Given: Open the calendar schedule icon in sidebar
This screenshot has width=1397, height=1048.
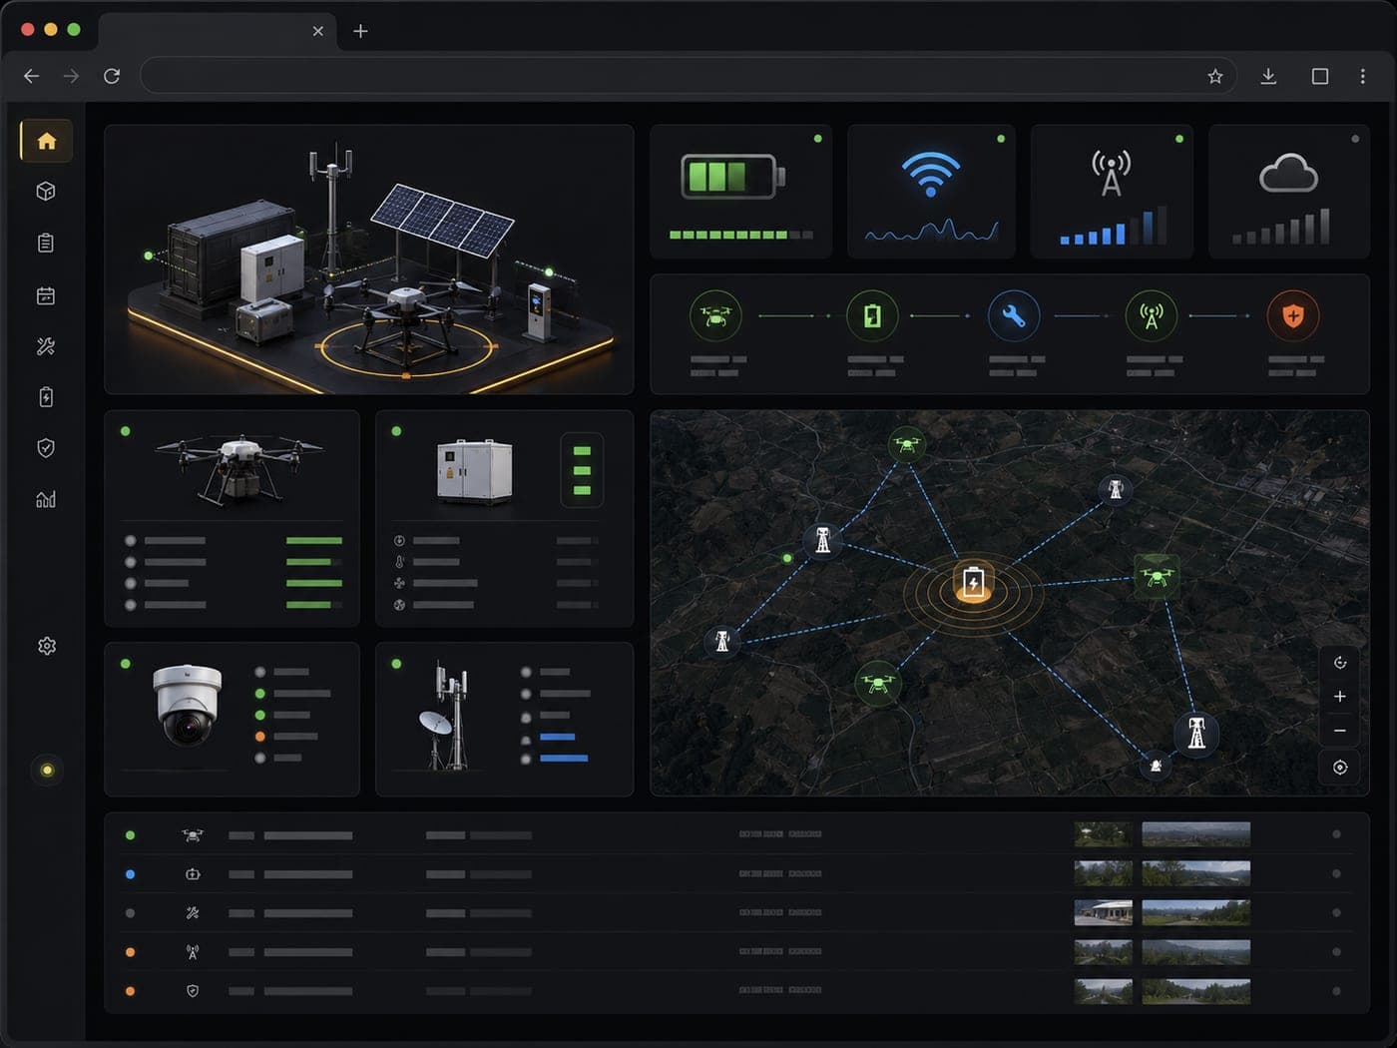Looking at the screenshot, I should (46, 295).
